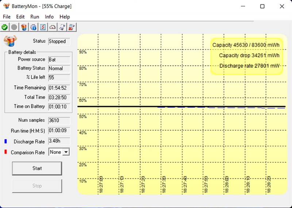Click the Num samples value 3610
Screen dimensions: 292x208
[59, 121]
